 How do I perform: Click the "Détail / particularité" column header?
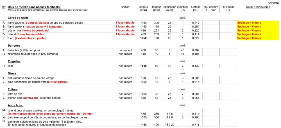click(x=258, y=7)
